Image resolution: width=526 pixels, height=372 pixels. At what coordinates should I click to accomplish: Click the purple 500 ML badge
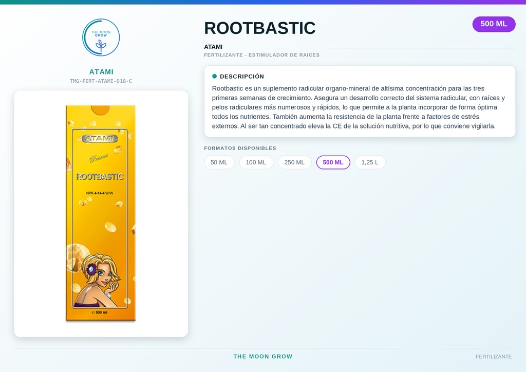pyautogui.click(x=494, y=24)
